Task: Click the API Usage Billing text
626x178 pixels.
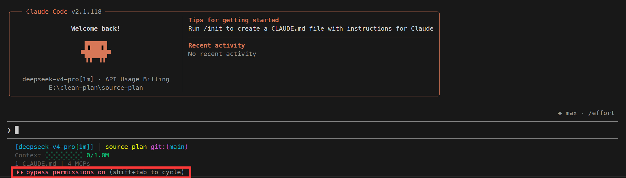Action: click(x=137, y=79)
